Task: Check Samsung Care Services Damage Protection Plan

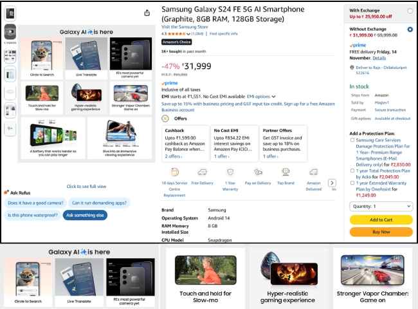Action: 352,140
